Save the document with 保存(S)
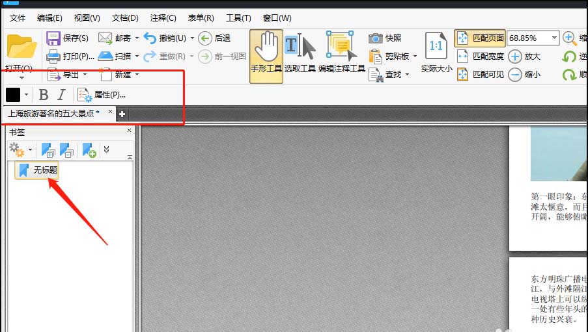Screen dimensions: 588x332 [68, 38]
